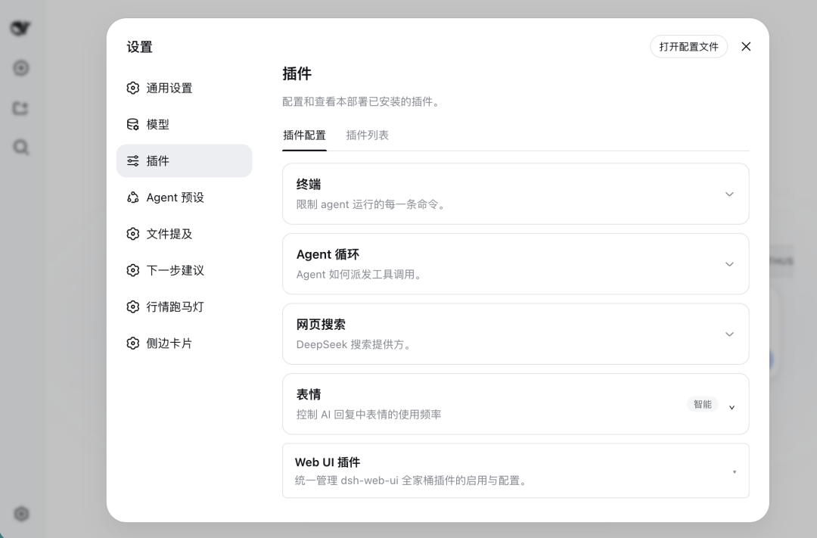The image size is (817, 538).
Task: Click the gear icon beside 侧边卡片
Action: pos(133,344)
